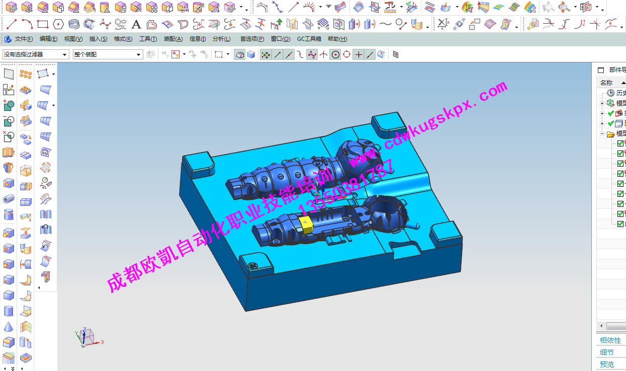Choose the Rectangle curve tool
626x371 pixels.
coord(43,24)
